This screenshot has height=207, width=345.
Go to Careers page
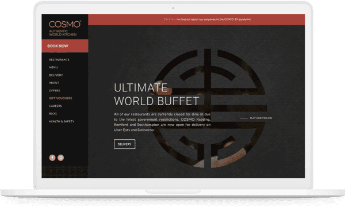click(x=55, y=106)
